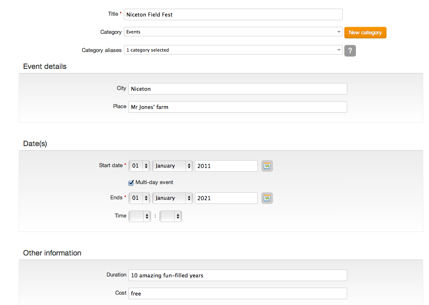Image resolution: width=429 pixels, height=305 pixels.
Task: Open the Time hour dropdown
Action: [140, 216]
